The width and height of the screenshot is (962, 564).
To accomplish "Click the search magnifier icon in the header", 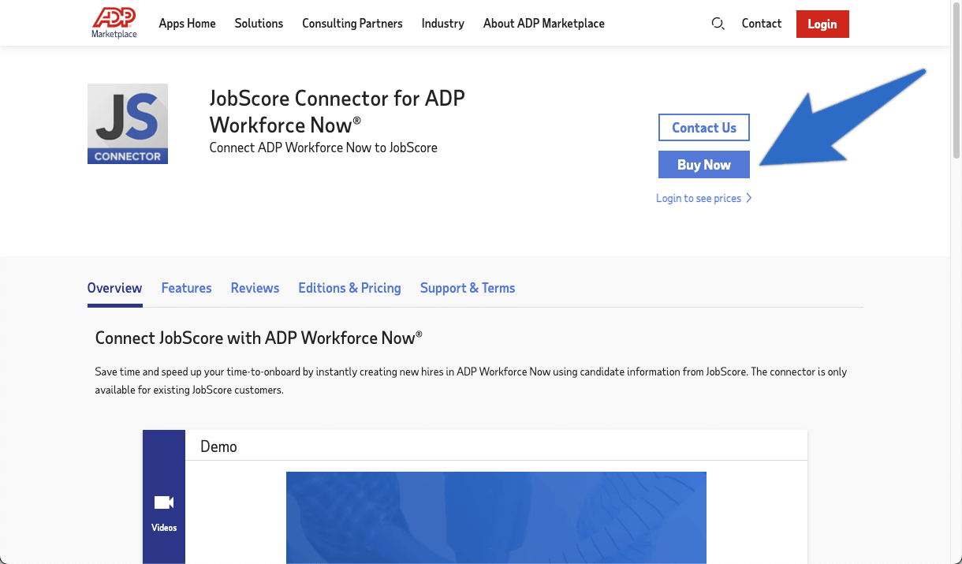I will coord(718,24).
